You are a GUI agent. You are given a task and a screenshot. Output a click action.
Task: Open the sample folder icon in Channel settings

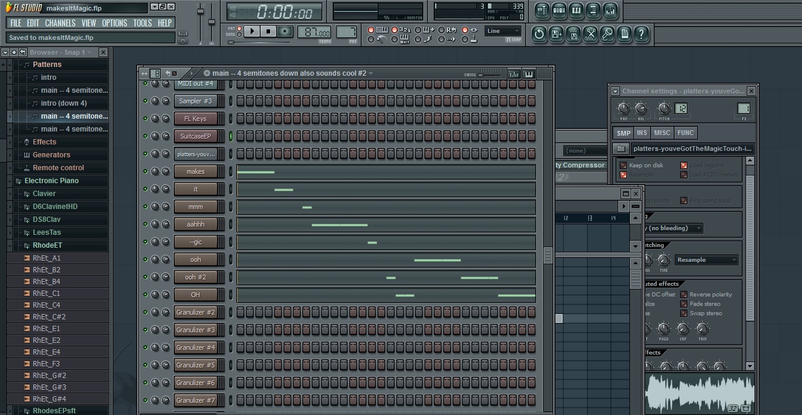[x=621, y=149]
